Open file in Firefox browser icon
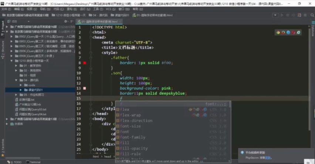Image resolution: width=315 pixels, height=164 pixels. [x=283, y=33]
